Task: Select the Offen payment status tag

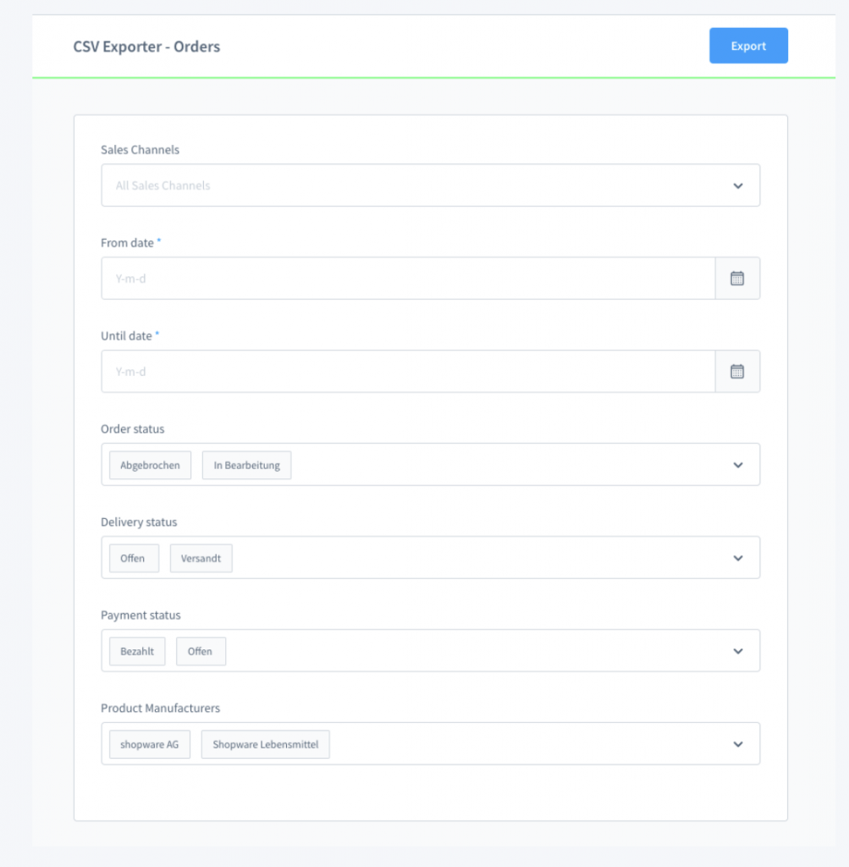Action: tap(201, 651)
